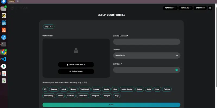Click the Save button

point(111,105)
